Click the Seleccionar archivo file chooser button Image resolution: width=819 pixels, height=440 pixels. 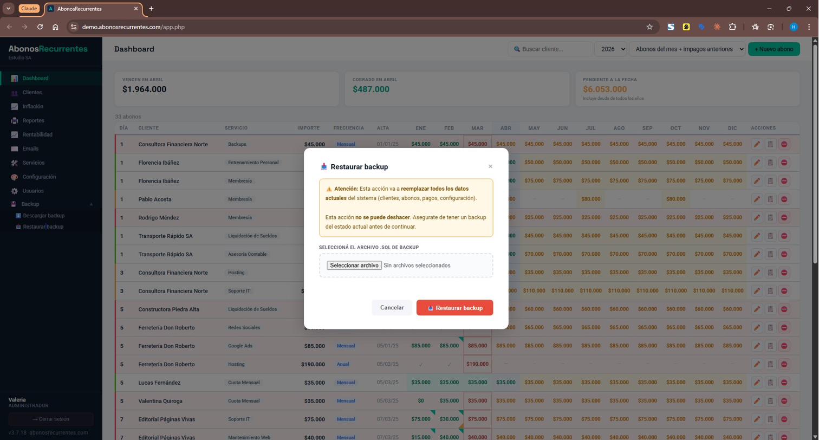[x=354, y=266]
